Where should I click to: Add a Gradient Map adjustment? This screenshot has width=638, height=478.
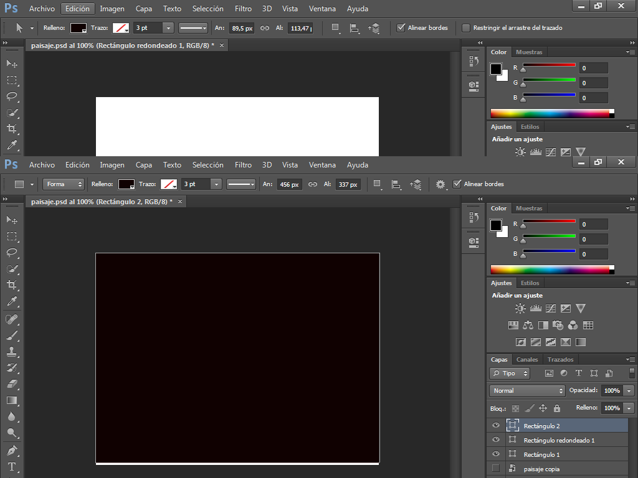(x=581, y=342)
